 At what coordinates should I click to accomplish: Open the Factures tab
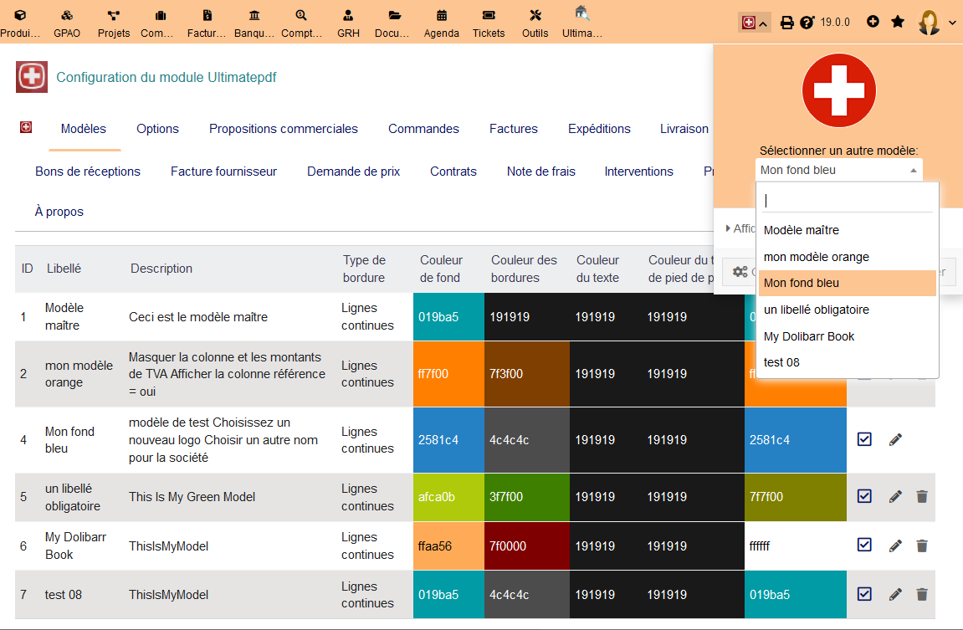[x=514, y=129]
